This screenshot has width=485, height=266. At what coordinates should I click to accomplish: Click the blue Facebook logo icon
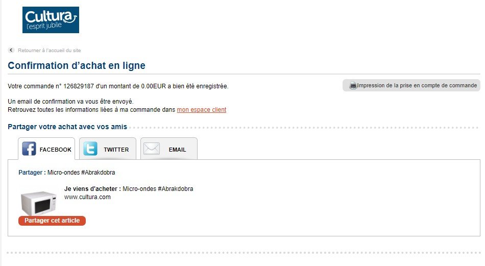(x=29, y=149)
